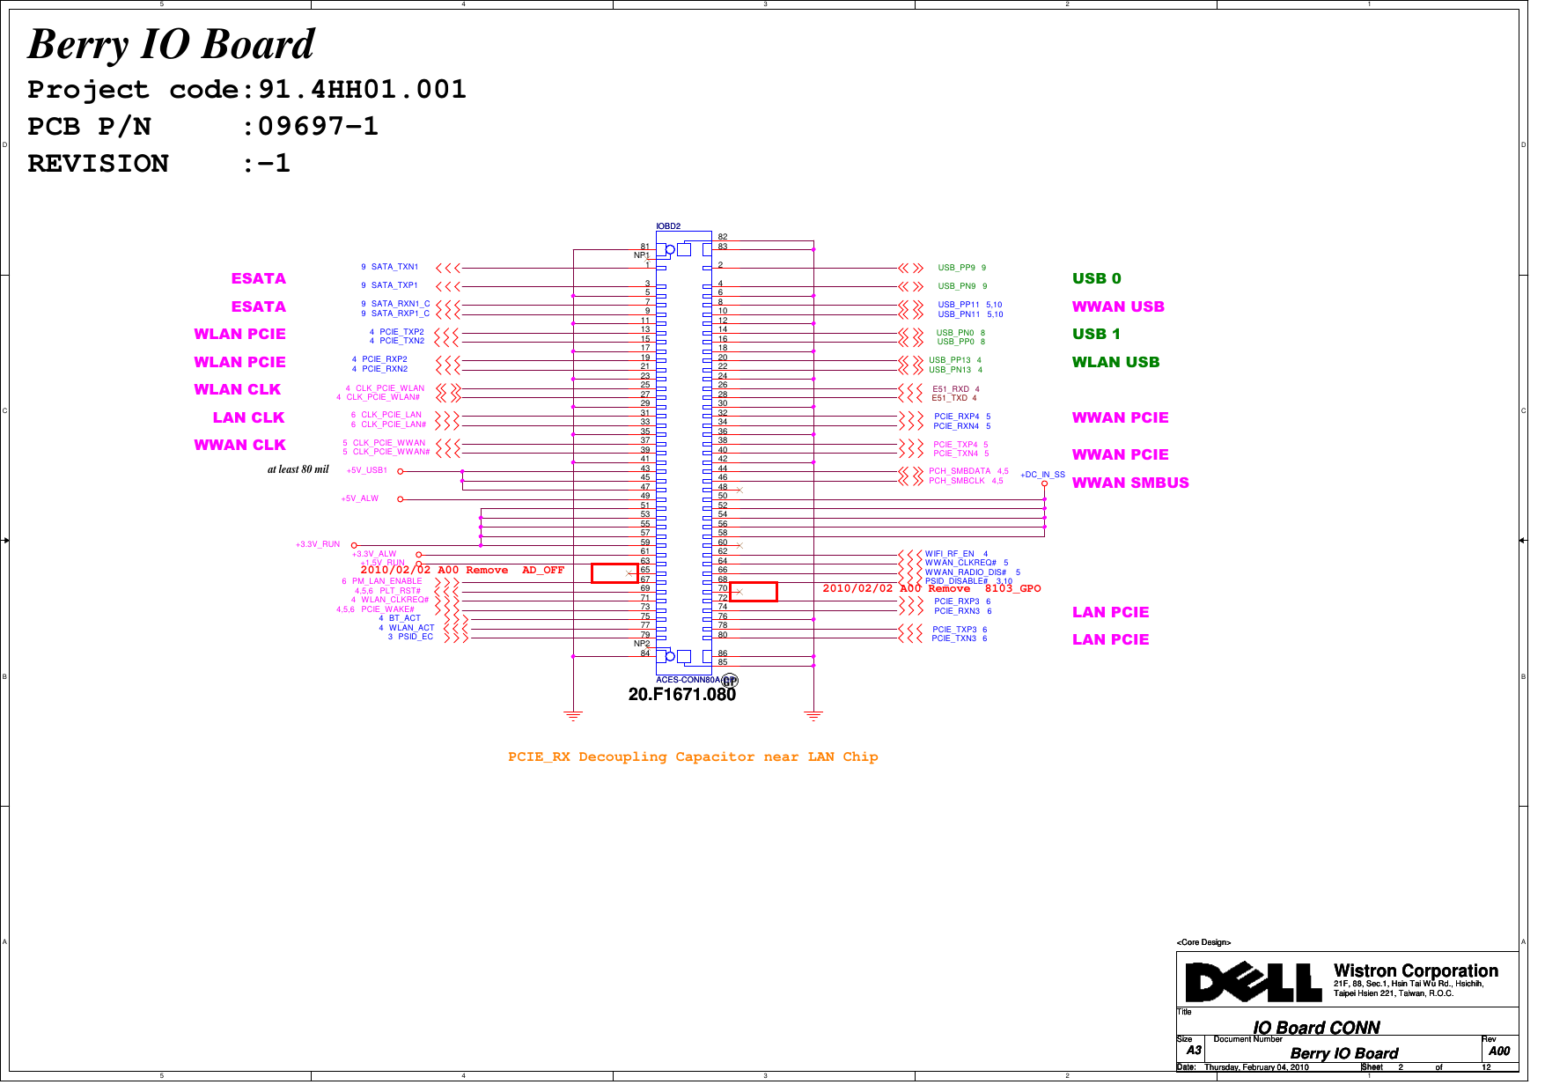Select the USB_PN9 net name
The height and width of the screenshot is (1092, 1545).
pos(956,286)
